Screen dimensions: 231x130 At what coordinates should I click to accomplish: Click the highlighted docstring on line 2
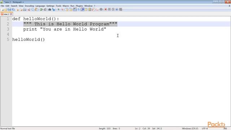tap(70, 24)
